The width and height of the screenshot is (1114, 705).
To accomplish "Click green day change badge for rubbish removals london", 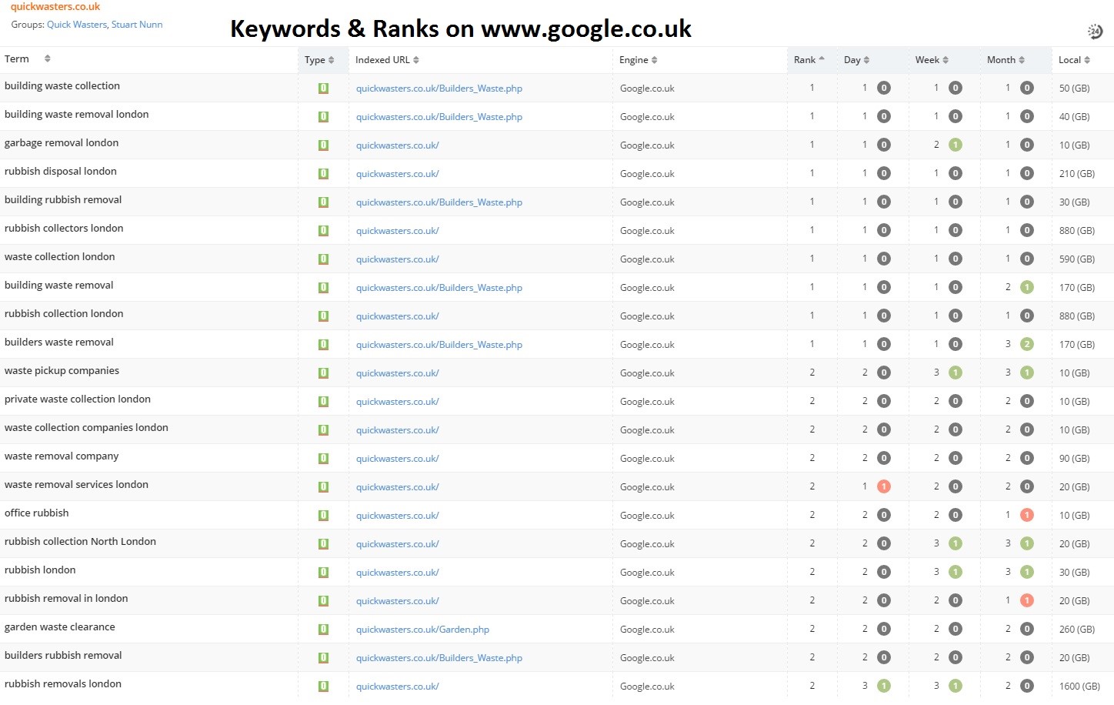I will 884,686.
